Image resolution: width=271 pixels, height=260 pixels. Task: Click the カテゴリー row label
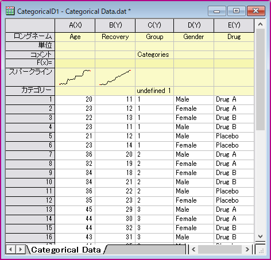tap(30, 91)
